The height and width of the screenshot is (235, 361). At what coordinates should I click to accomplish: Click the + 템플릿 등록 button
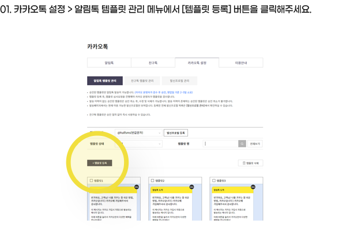coord(99,163)
